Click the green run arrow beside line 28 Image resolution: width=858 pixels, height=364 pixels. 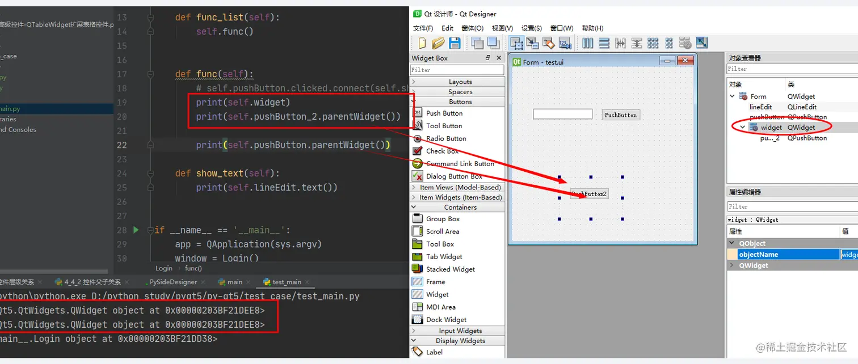click(x=136, y=230)
